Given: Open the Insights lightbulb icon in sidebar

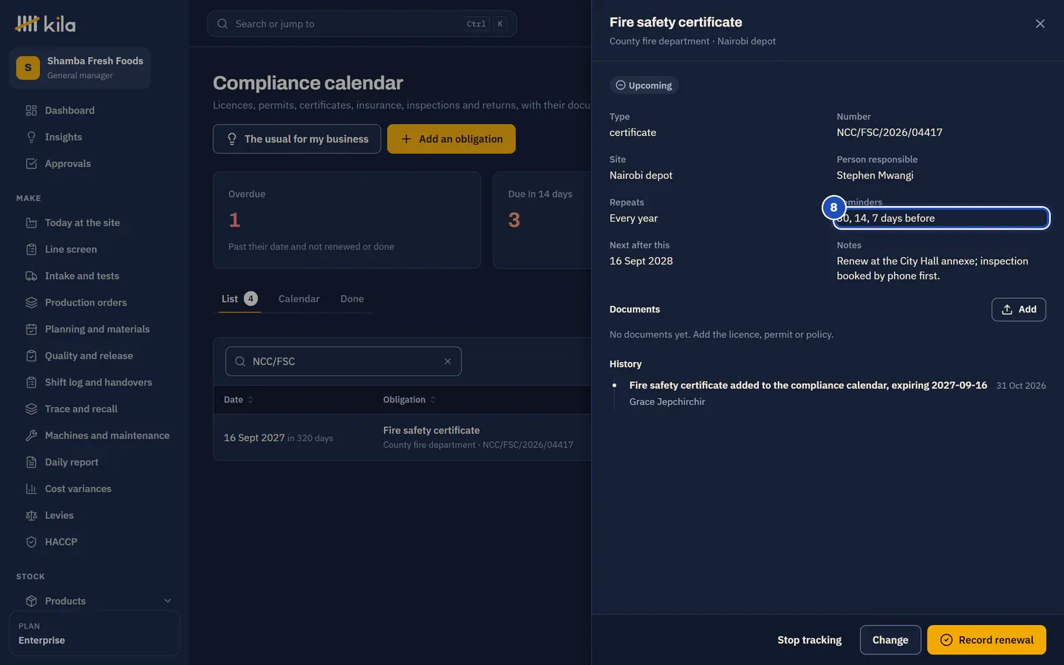Looking at the screenshot, I should click(x=31, y=137).
